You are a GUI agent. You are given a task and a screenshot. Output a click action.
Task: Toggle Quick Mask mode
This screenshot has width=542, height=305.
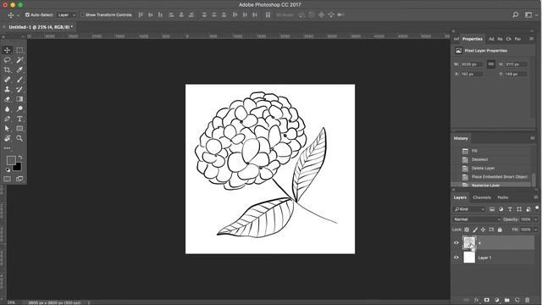pyautogui.click(x=8, y=179)
